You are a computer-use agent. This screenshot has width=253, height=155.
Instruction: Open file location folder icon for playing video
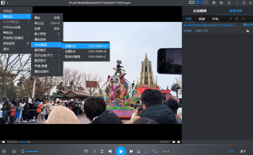click(248, 31)
